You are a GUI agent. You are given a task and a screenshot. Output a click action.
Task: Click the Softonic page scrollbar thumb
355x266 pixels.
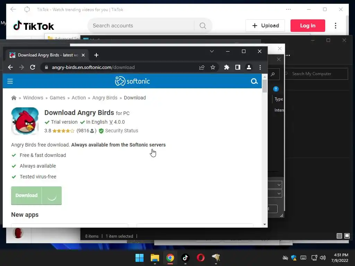pyautogui.click(x=265, y=86)
